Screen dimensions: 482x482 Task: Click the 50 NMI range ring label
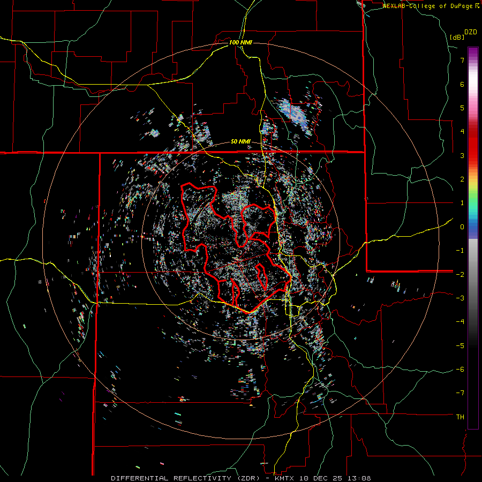tap(240, 142)
